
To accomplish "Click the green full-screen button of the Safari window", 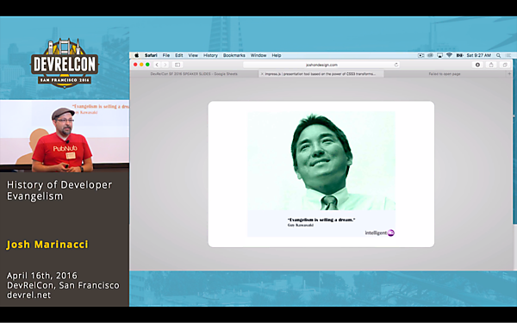I will tap(147, 65).
